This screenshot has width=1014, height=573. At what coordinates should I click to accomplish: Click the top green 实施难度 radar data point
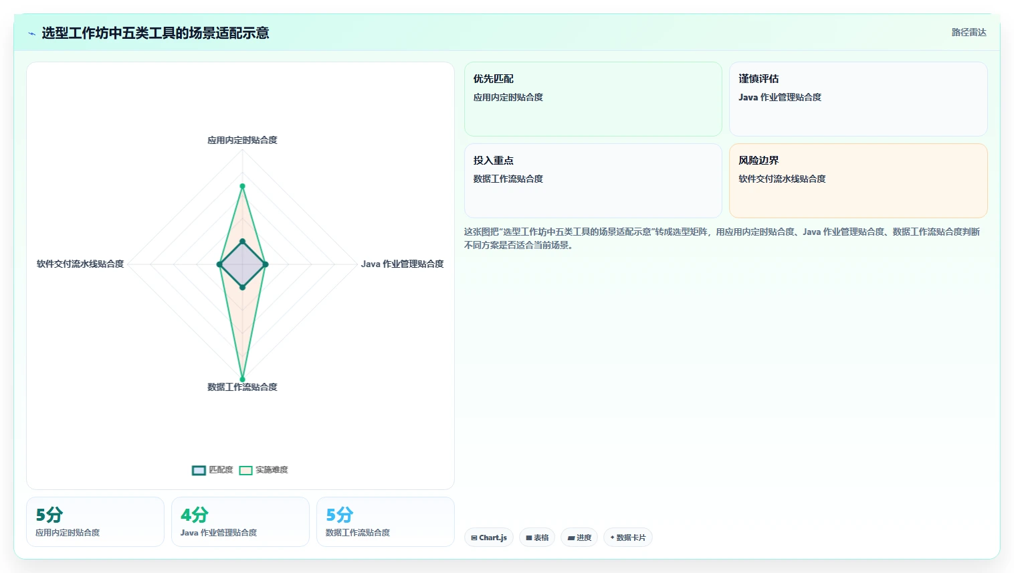click(242, 186)
